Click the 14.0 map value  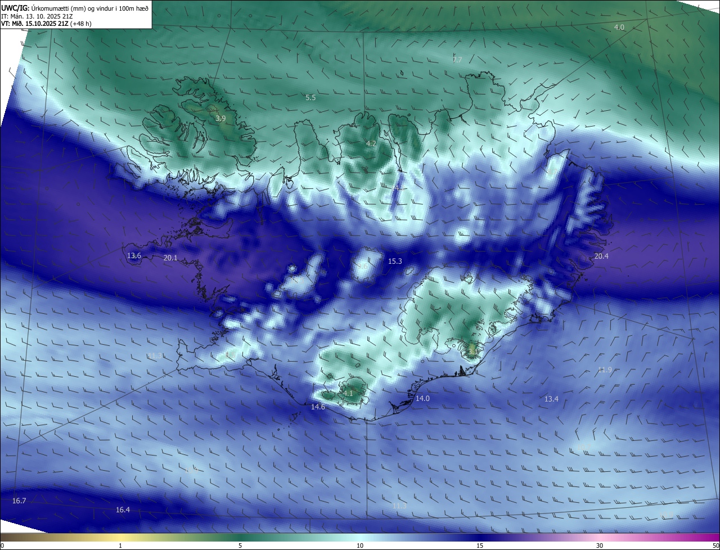tap(422, 398)
